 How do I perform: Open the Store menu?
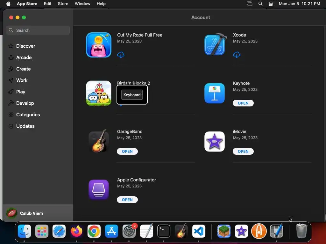point(63,4)
